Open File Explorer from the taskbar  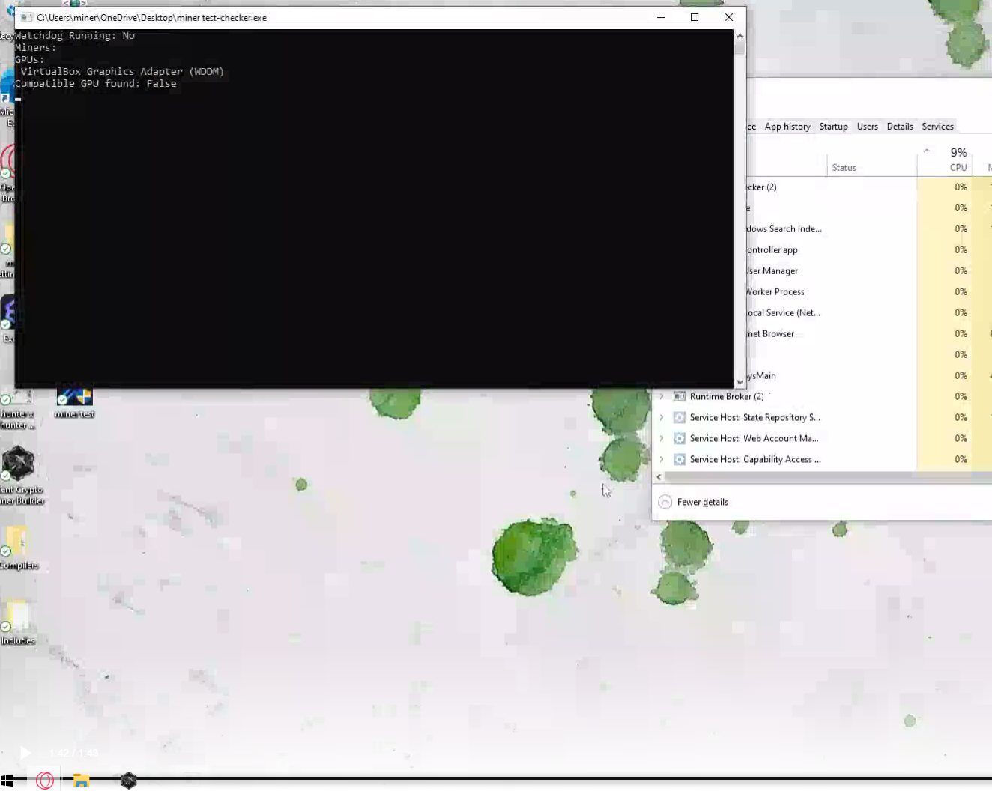(x=82, y=780)
